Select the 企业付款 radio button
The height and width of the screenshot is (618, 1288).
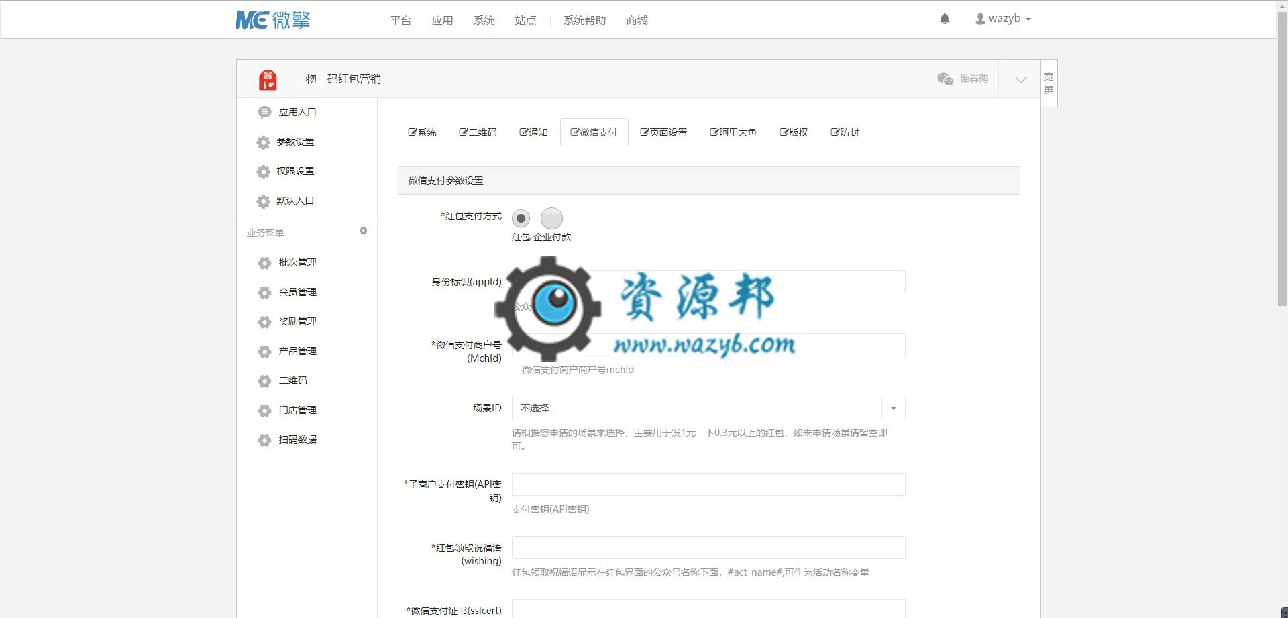tap(551, 218)
